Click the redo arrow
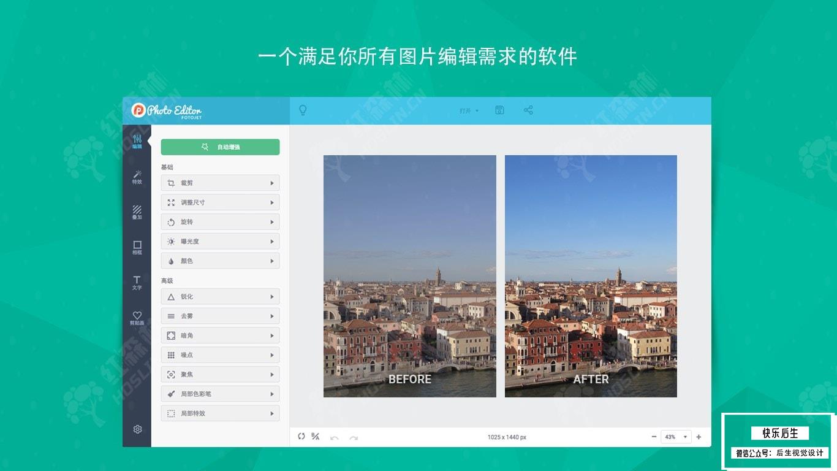This screenshot has width=837, height=471. [354, 437]
